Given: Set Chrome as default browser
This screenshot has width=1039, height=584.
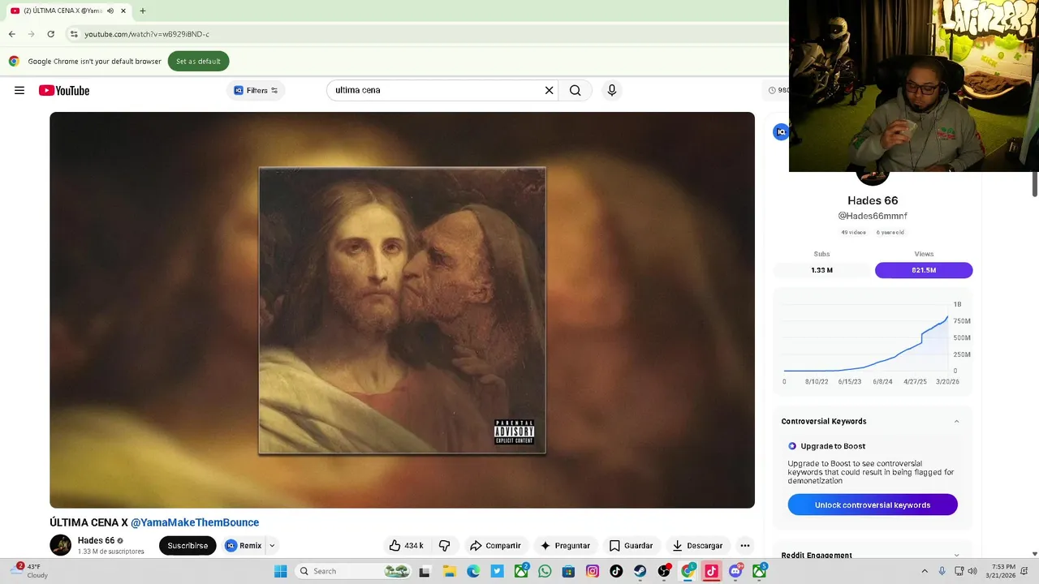Looking at the screenshot, I should [x=198, y=61].
